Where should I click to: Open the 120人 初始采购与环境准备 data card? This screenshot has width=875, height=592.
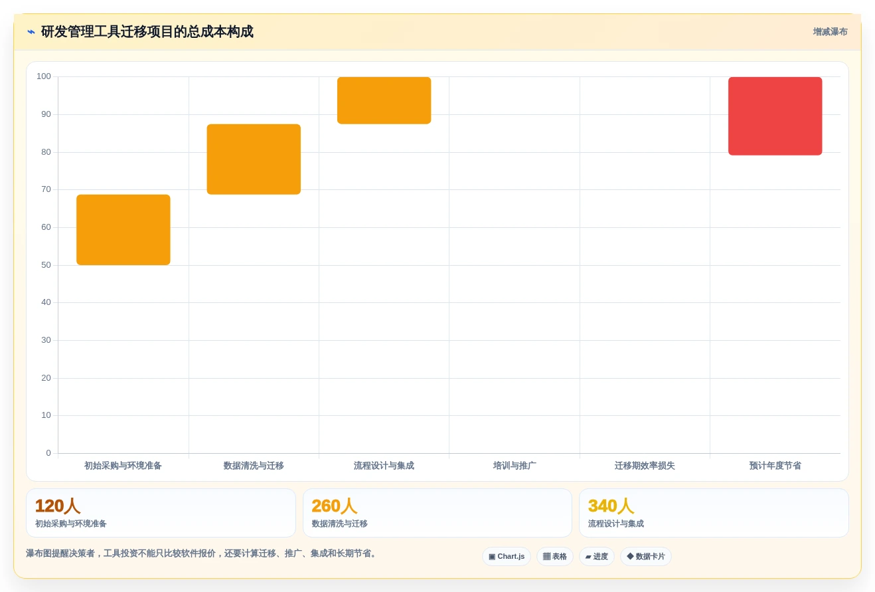point(161,513)
